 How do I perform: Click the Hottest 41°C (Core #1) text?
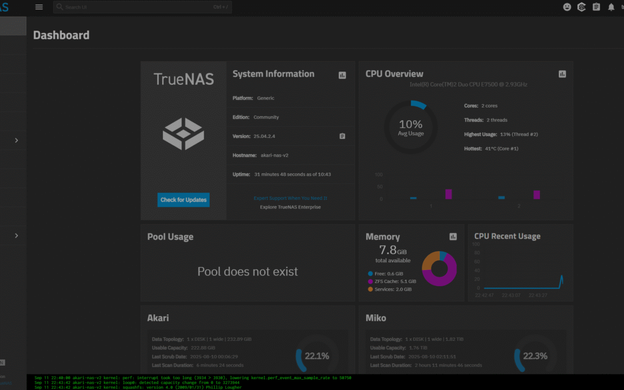[x=491, y=148]
